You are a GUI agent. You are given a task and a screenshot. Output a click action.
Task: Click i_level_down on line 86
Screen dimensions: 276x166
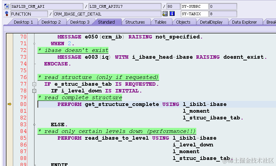193,145
